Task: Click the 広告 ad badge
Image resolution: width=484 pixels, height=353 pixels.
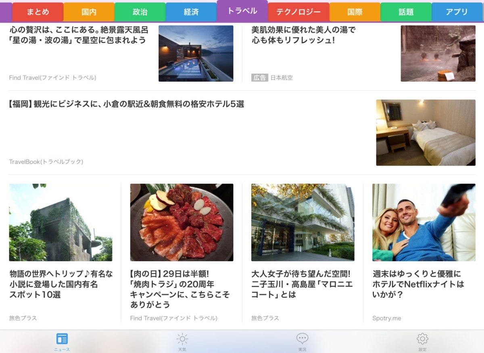Action: tap(260, 78)
